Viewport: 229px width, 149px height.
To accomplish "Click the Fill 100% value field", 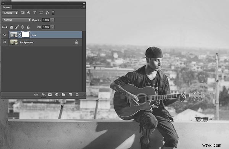I will [x=46, y=27].
